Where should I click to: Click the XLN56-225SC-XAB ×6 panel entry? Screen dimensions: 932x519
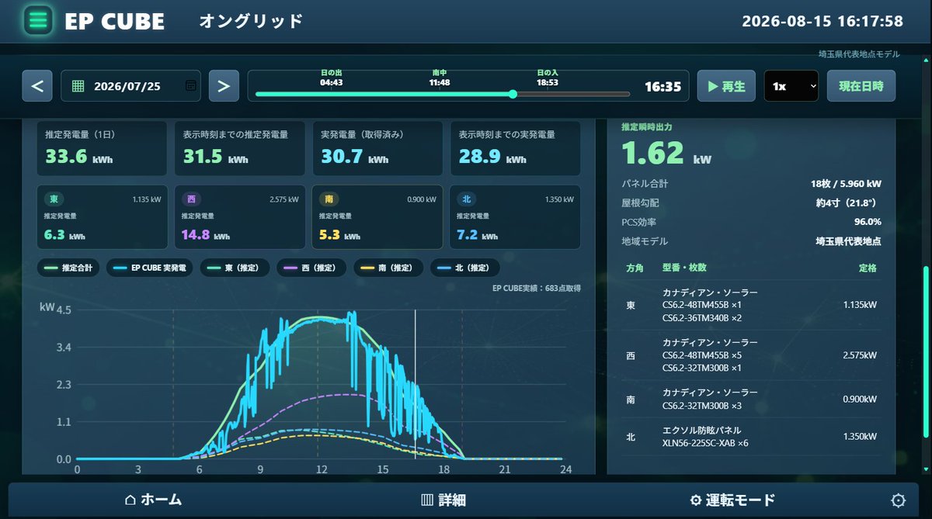tap(704, 443)
